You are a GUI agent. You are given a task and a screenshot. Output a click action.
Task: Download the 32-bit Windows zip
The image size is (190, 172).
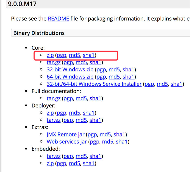point(70,70)
